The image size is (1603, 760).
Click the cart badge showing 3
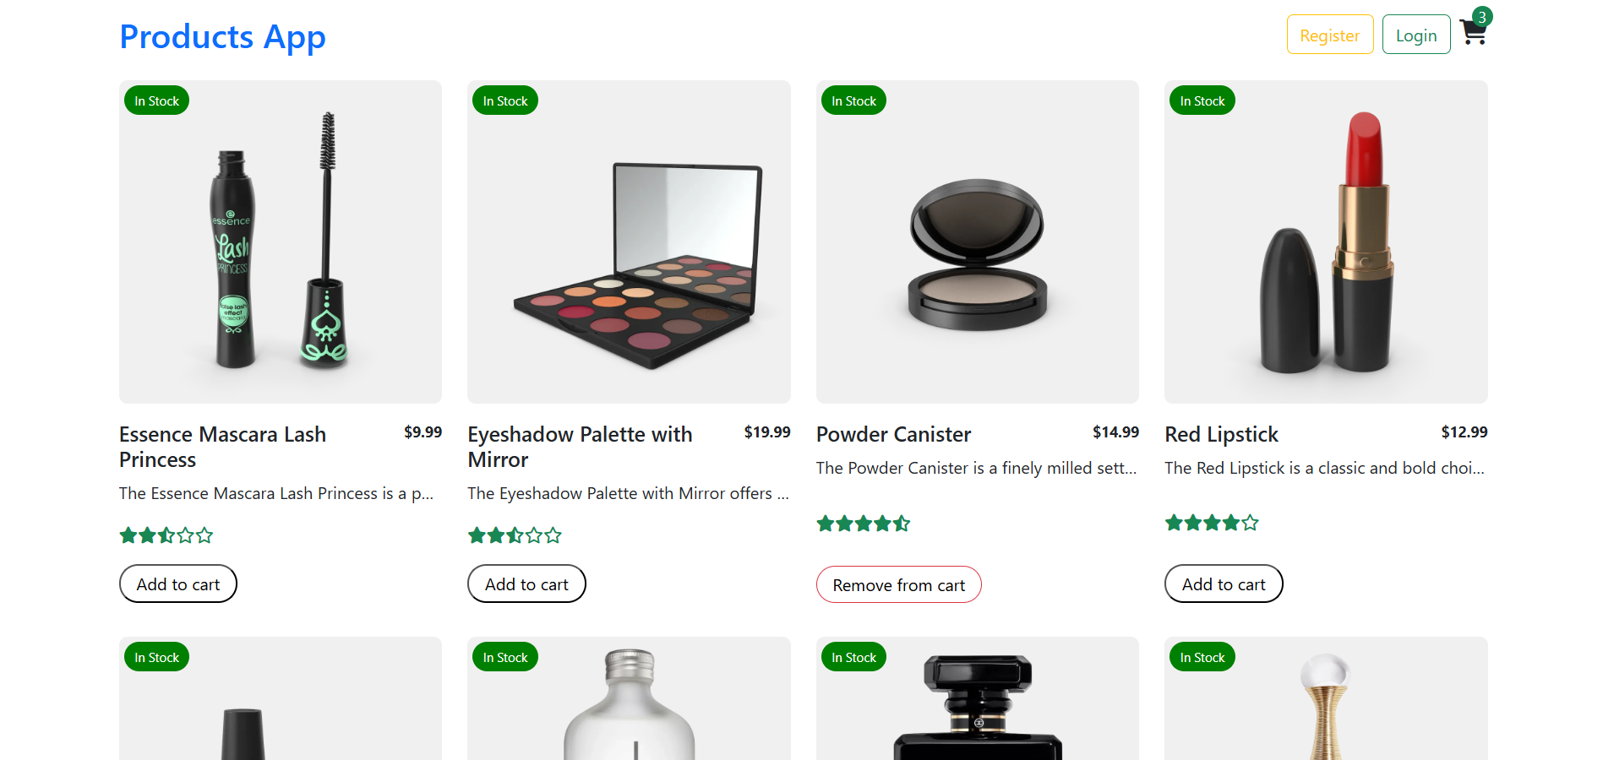pyautogui.click(x=1482, y=17)
